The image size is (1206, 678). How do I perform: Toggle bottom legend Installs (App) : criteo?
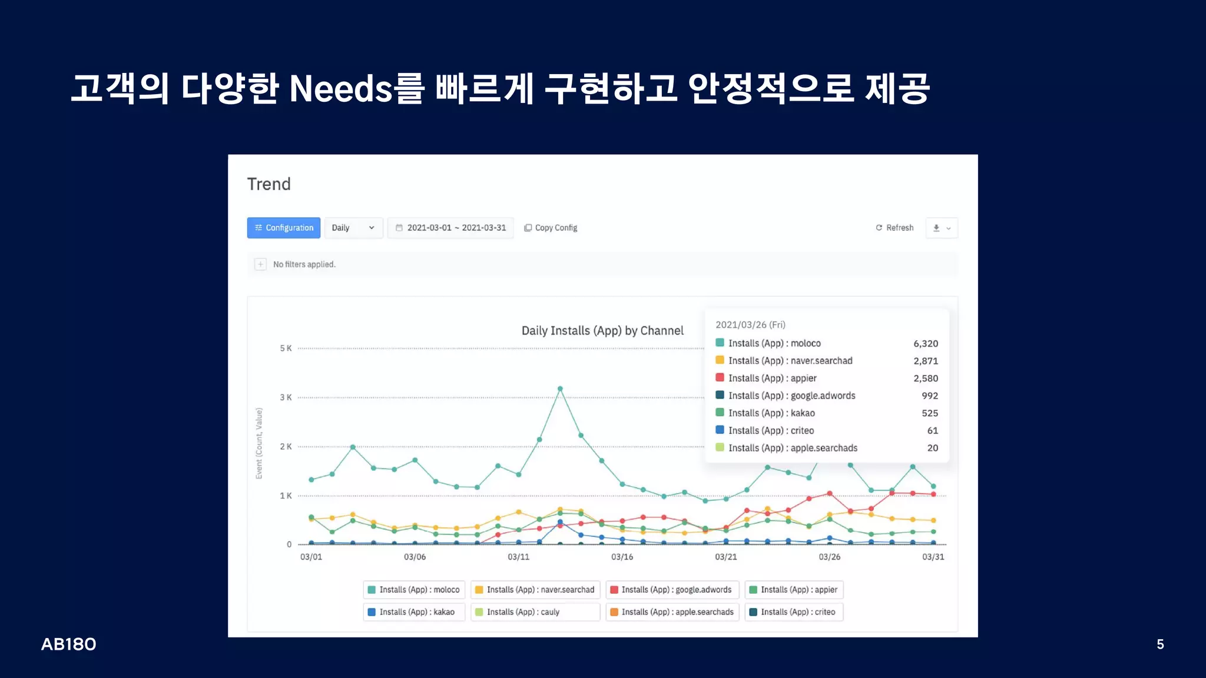point(794,612)
